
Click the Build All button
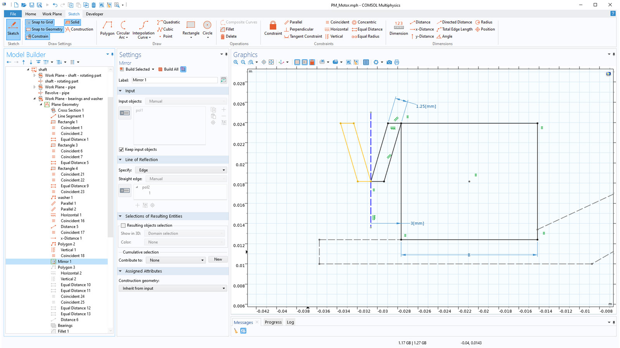coord(168,69)
